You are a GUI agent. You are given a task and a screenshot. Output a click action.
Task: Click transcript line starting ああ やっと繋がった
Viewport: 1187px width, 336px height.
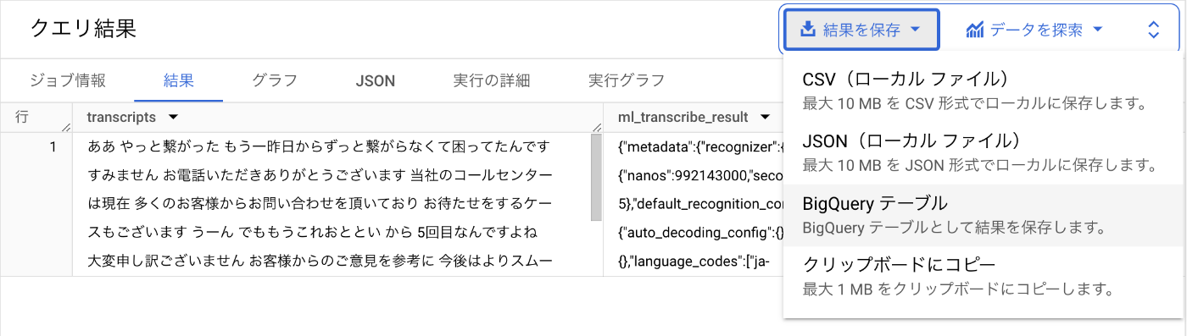[x=320, y=147]
